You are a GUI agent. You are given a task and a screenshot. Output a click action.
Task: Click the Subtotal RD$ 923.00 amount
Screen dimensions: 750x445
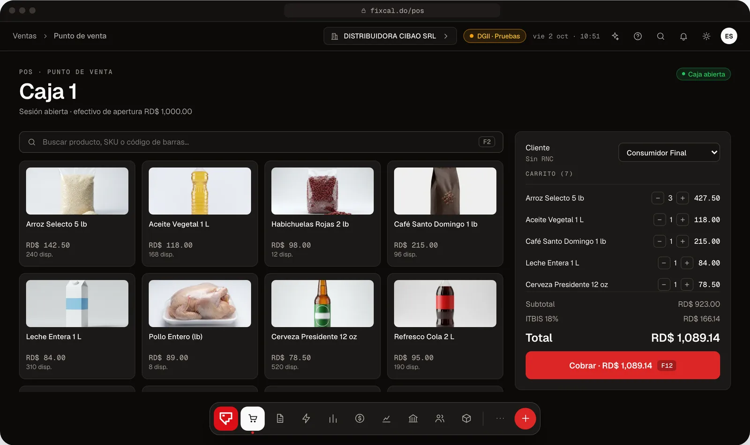[699, 304]
